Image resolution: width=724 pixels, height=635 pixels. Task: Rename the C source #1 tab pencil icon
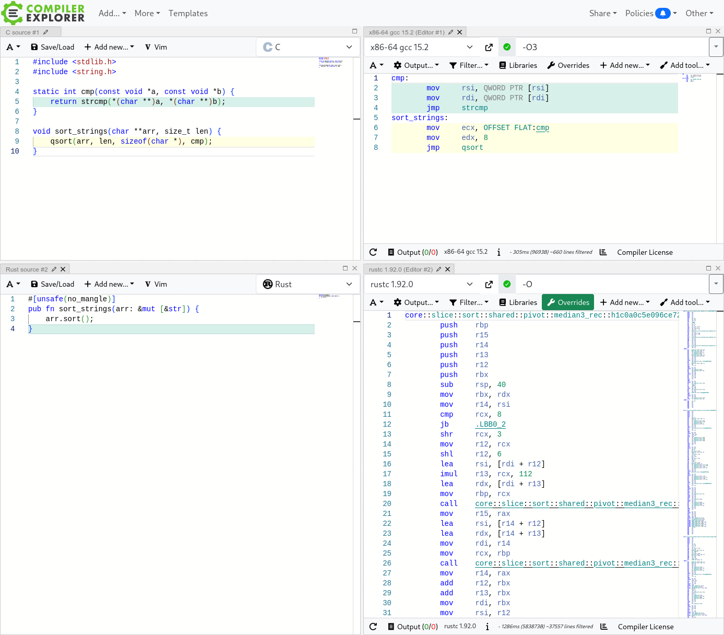click(x=46, y=32)
